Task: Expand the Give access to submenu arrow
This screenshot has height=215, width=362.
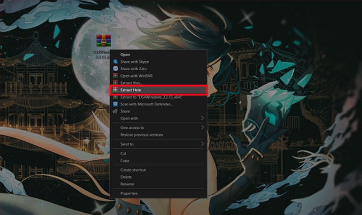Action: tap(202, 128)
